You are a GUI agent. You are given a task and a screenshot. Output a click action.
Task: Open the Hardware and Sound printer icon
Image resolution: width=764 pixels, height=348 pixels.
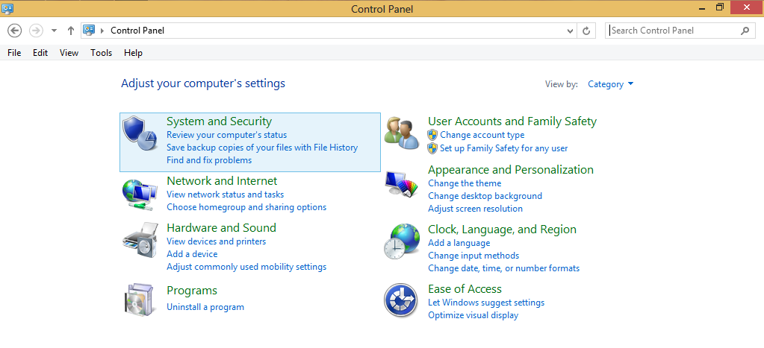140,241
